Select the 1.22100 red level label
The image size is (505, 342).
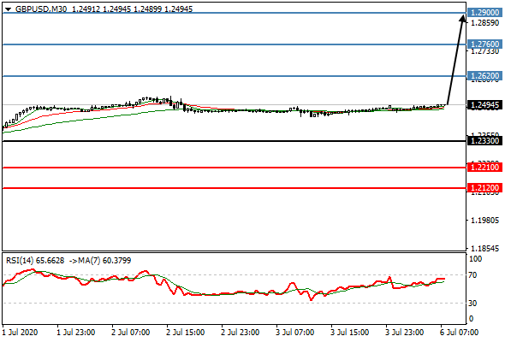484,167
